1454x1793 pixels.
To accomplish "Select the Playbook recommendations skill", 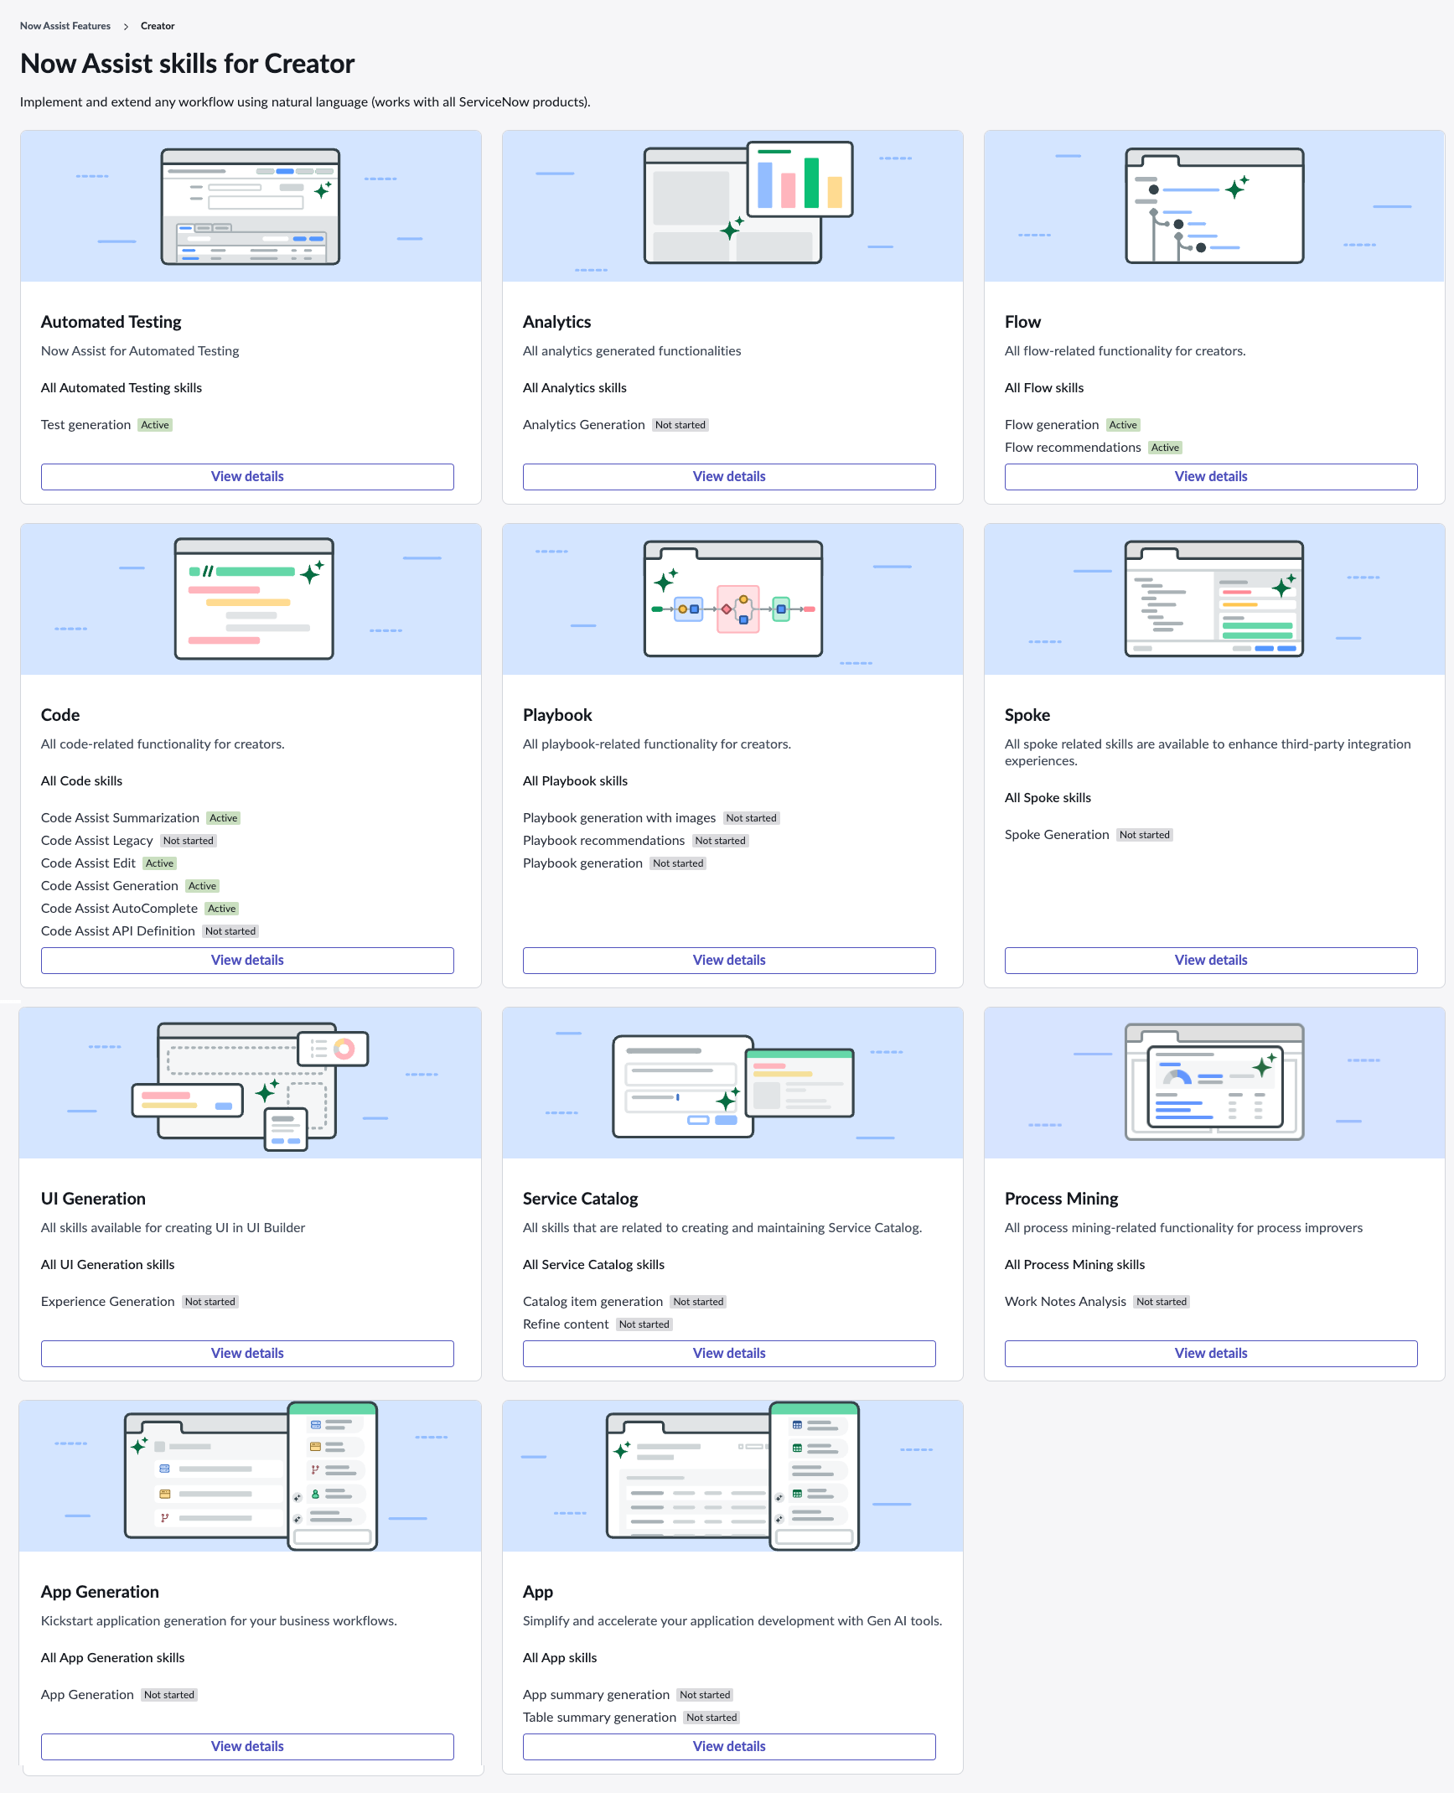I will coord(603,841).
